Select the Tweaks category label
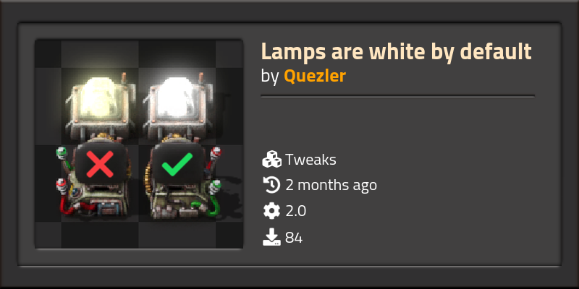 point(310,160)
